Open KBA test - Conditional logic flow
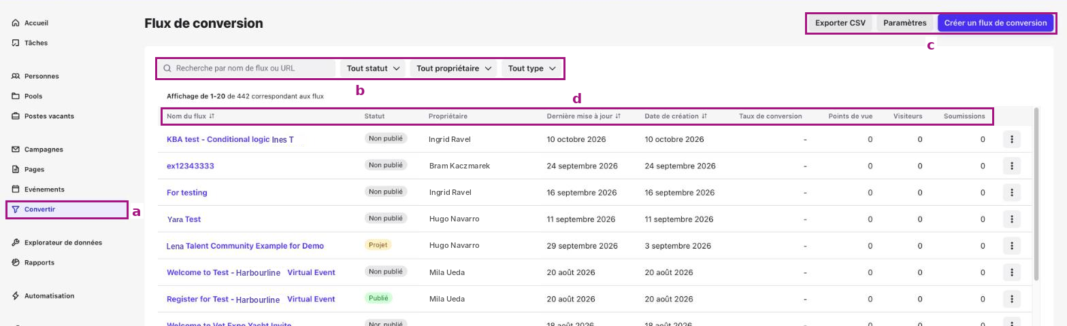Viewport: 1067px width, 326px height. (230, 139)
